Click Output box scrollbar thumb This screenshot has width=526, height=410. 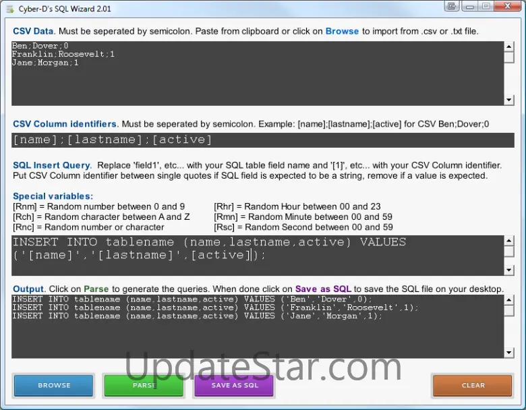tap(509, 311)
